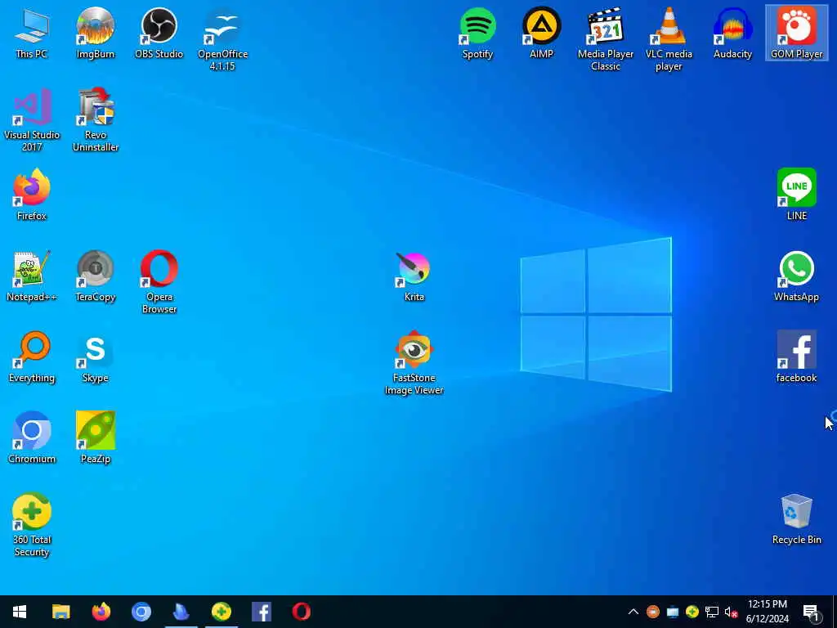Click the Opera Browser desktop shortcut
This screenshot has height=628, width=837.
(x=159, y=282)
